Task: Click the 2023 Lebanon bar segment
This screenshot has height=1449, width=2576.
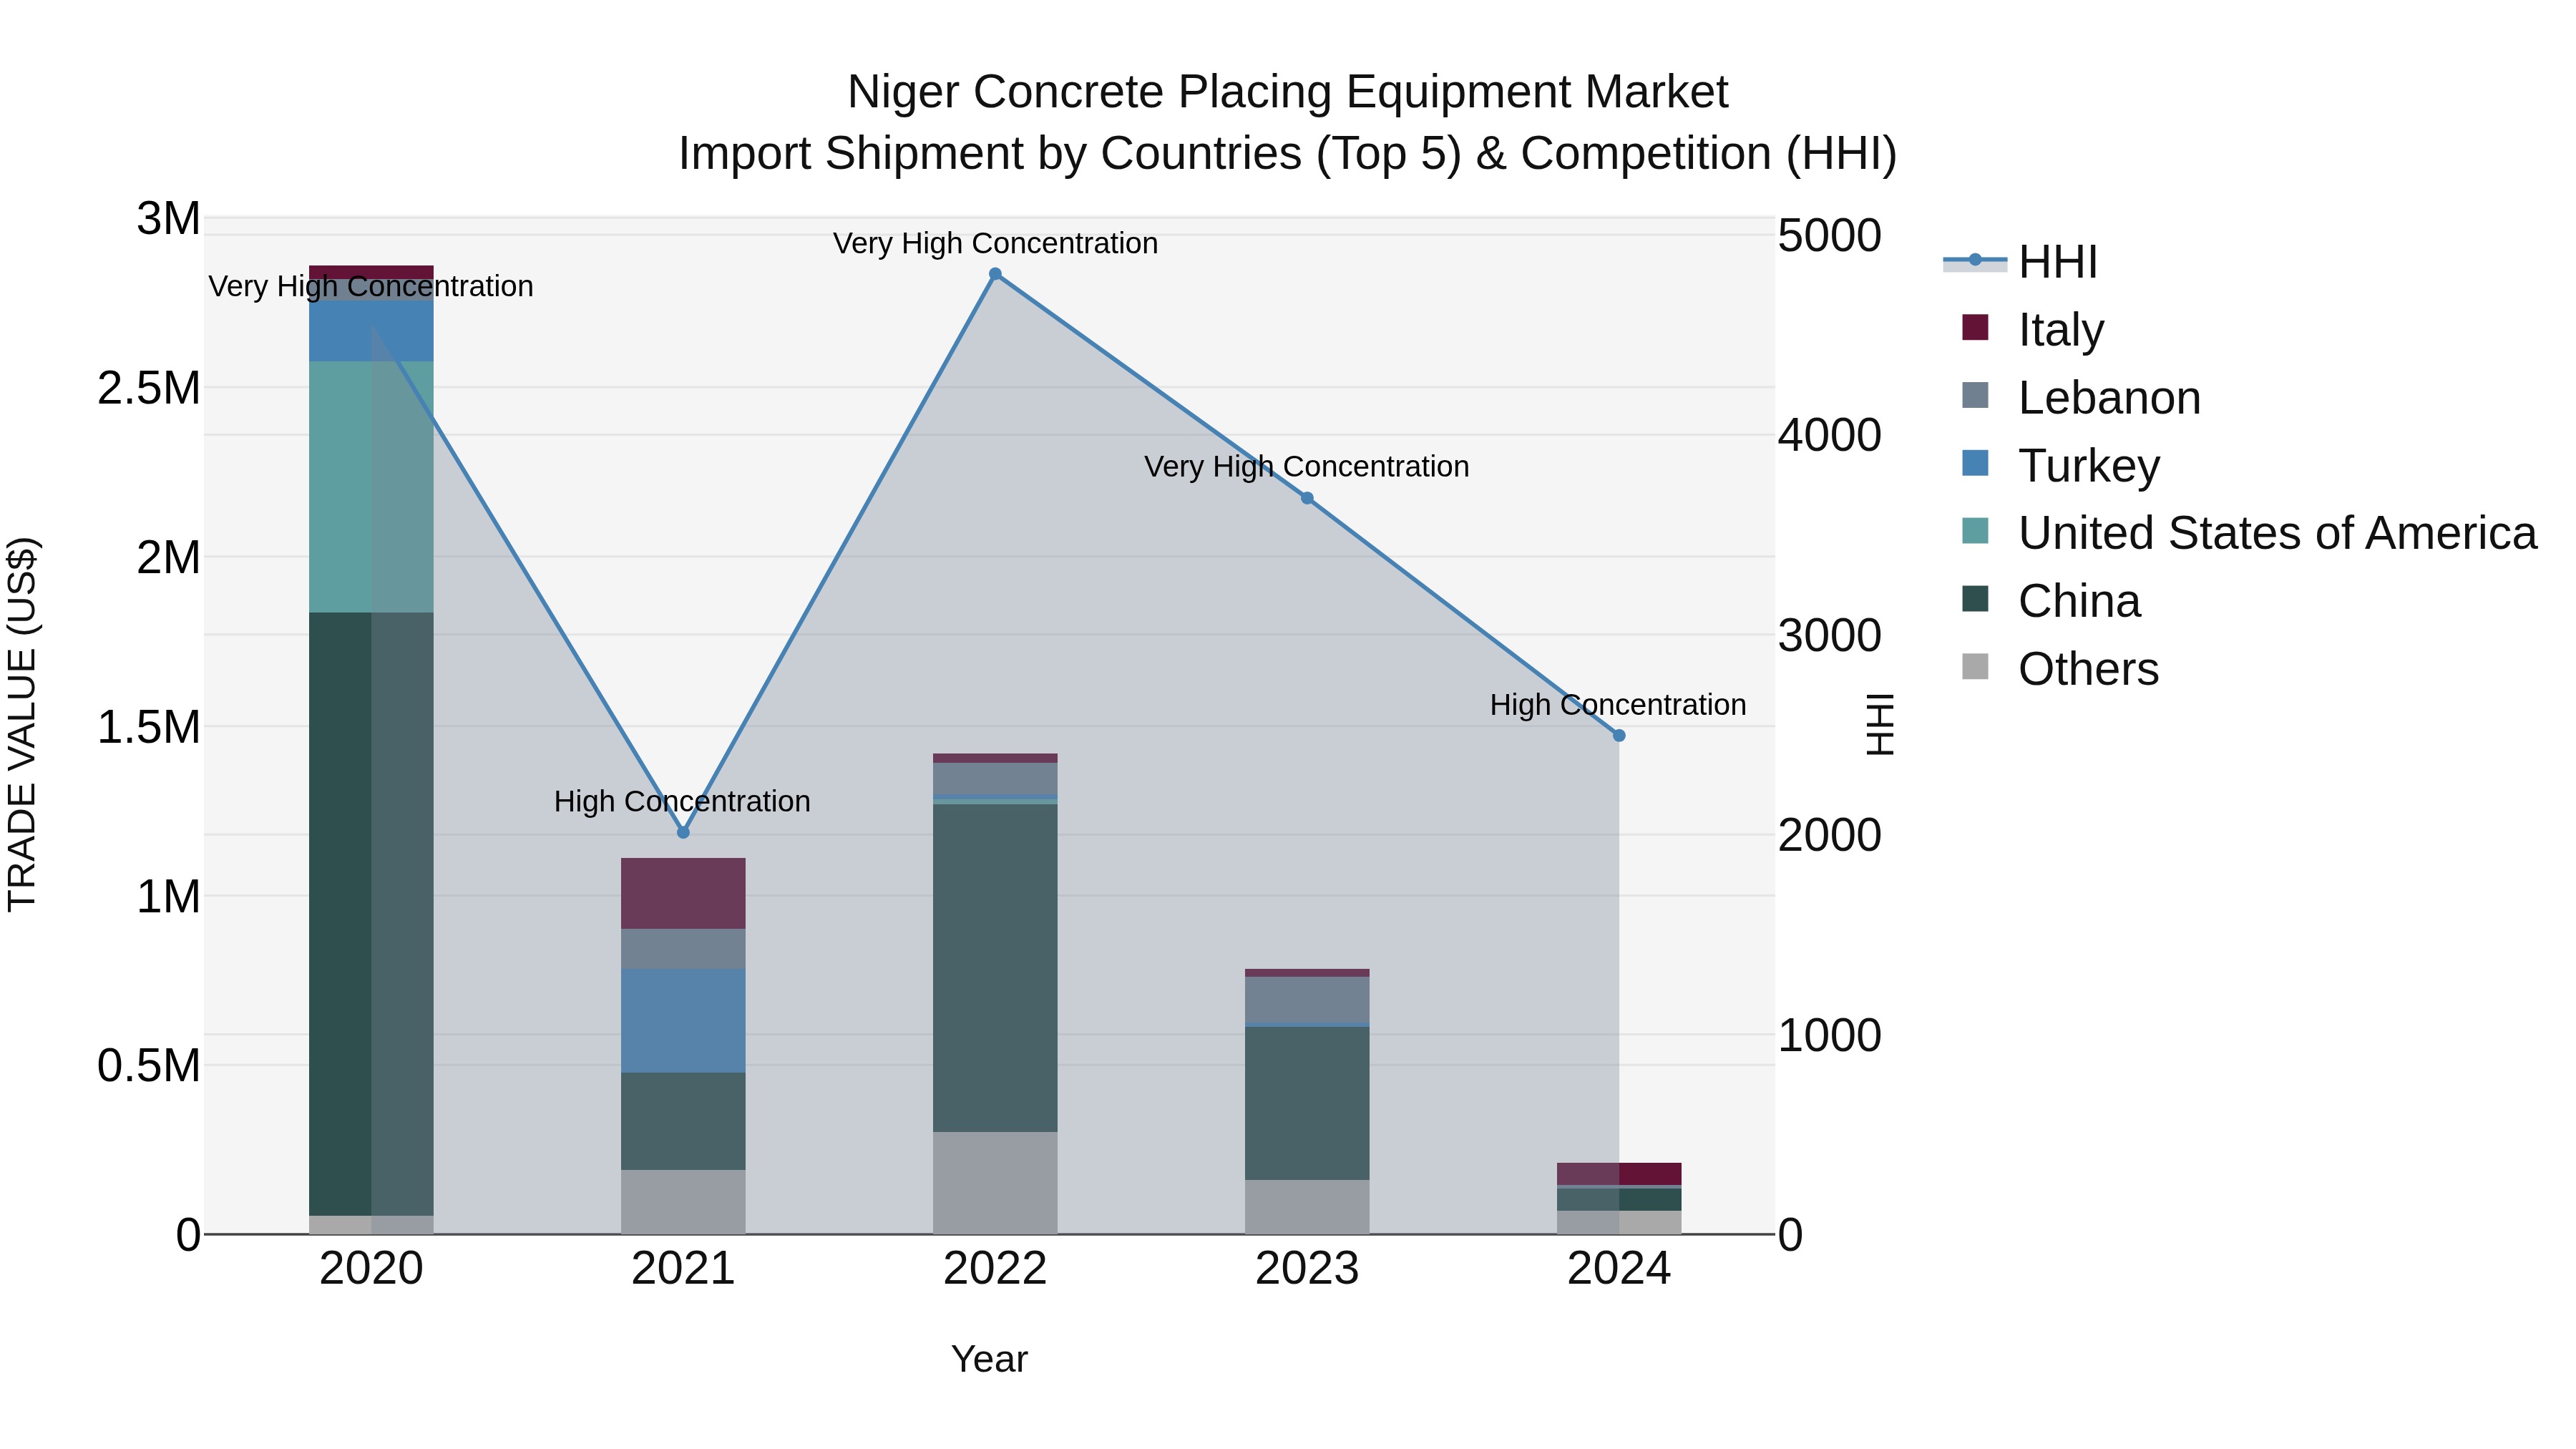Action: [x=1307, y=1000]
